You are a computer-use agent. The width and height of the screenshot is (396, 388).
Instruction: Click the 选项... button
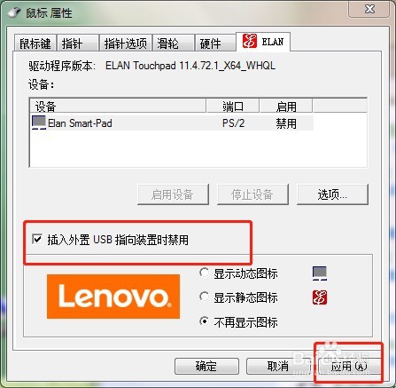[332, 194]
